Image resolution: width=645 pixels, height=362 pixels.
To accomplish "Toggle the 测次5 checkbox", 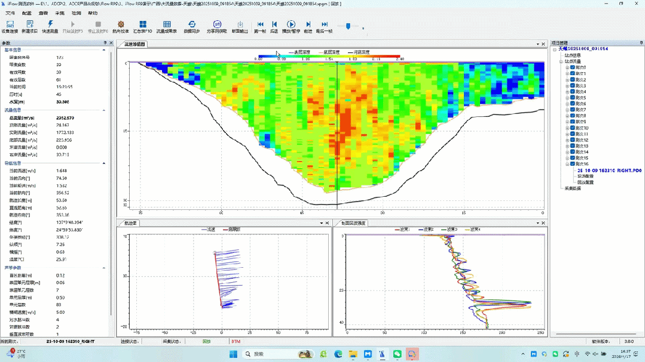I will point(573,98).
